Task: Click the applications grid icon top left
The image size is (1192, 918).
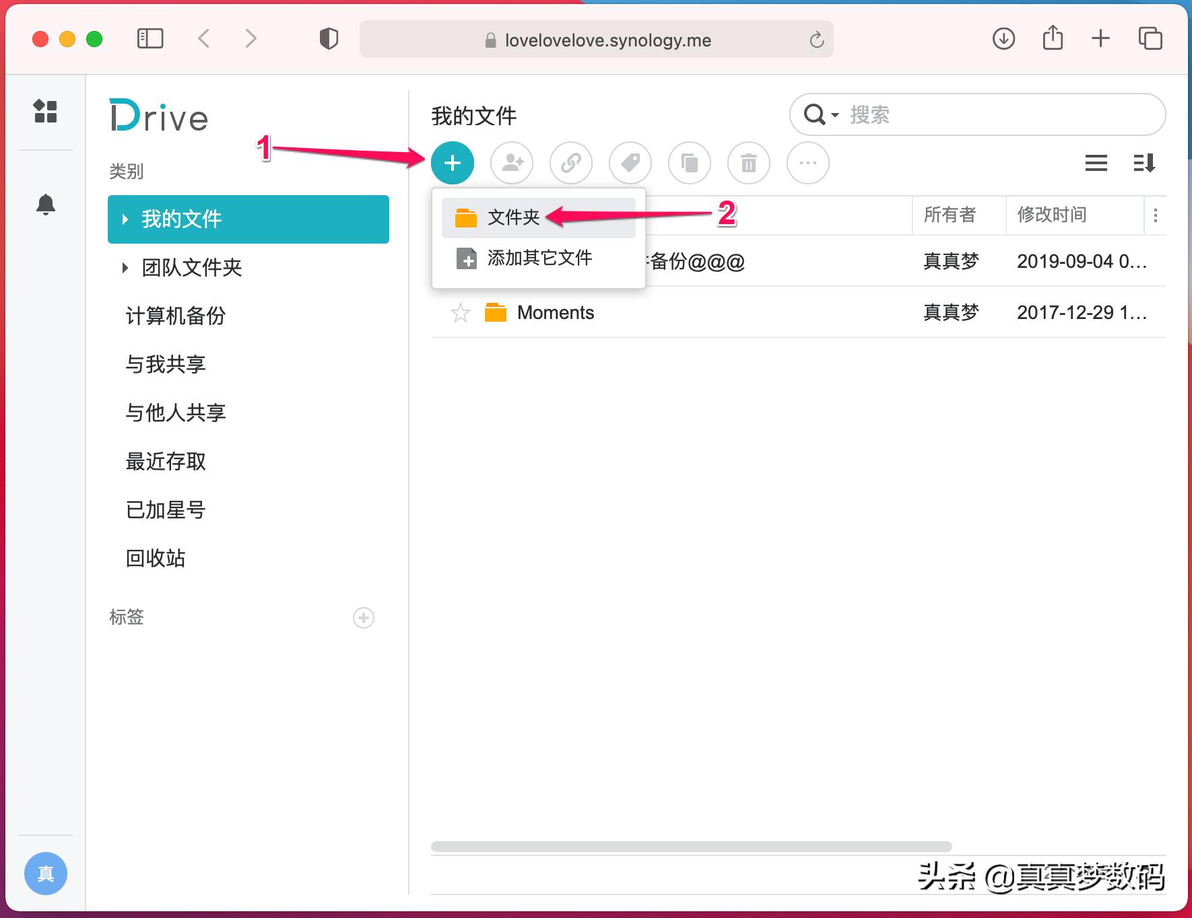Action: pyautogui.click(x=46, y=112)
